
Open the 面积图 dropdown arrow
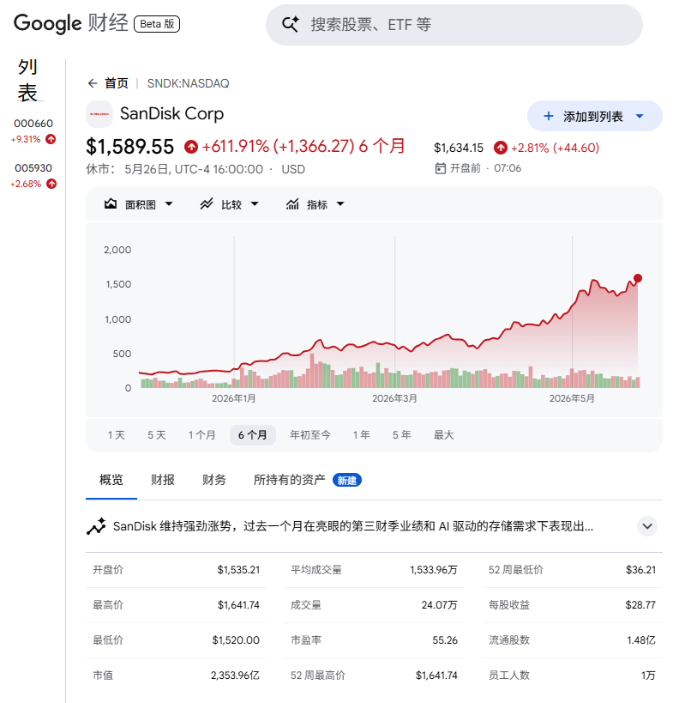click(168, 204)
